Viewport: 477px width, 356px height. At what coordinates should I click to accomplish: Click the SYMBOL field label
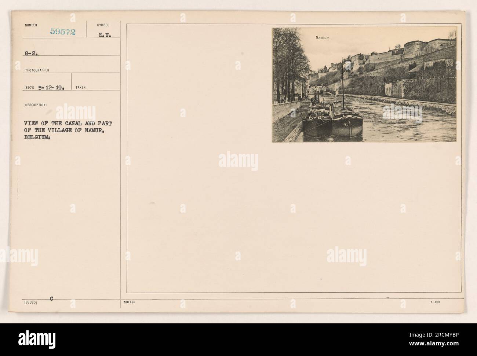click(103, 25)
